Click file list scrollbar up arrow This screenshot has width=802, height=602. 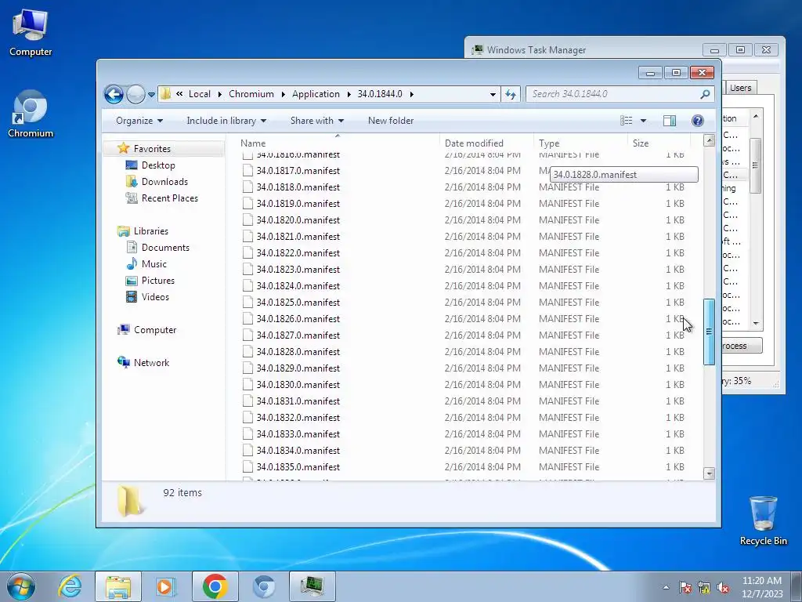tap(709, 140)
